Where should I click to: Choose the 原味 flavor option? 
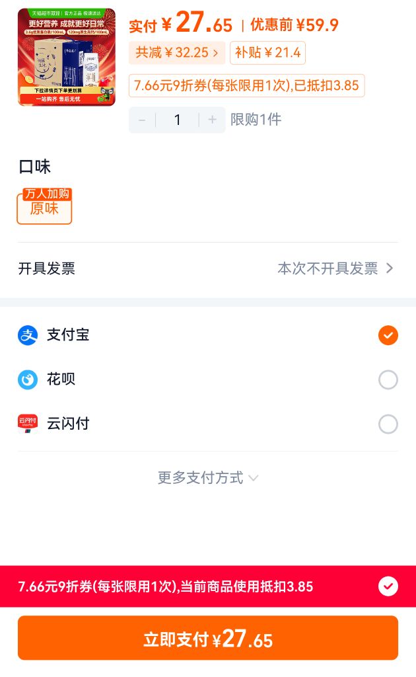[x=44, y=208]
